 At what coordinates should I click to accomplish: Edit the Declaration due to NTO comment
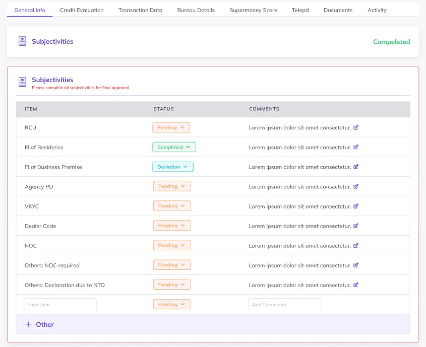coord(356,285)
